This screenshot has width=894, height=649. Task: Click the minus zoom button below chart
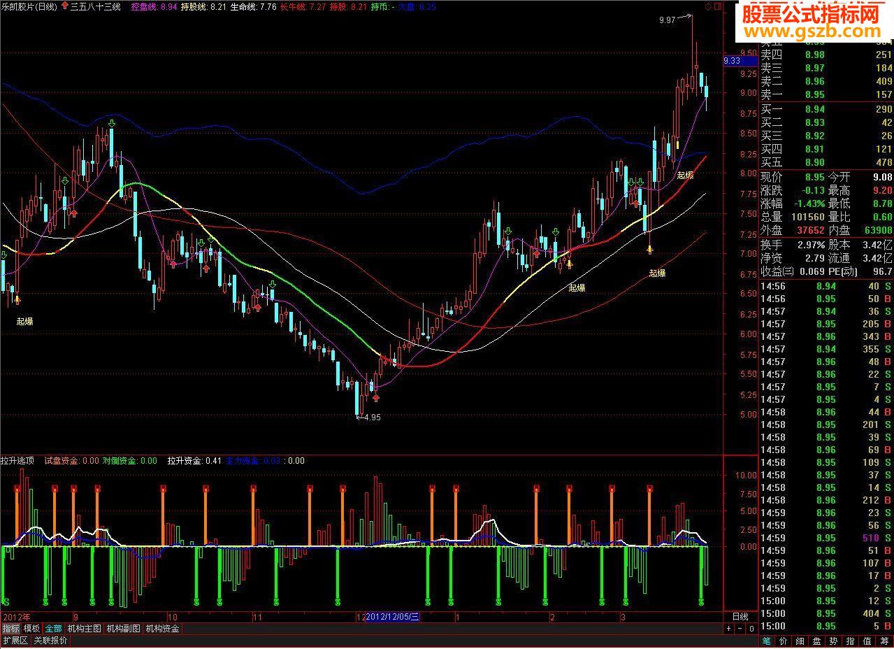(740, 629)
